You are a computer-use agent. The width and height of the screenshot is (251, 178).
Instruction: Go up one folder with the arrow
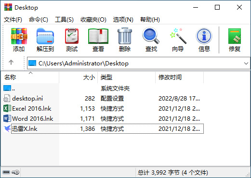coord(11,62)
